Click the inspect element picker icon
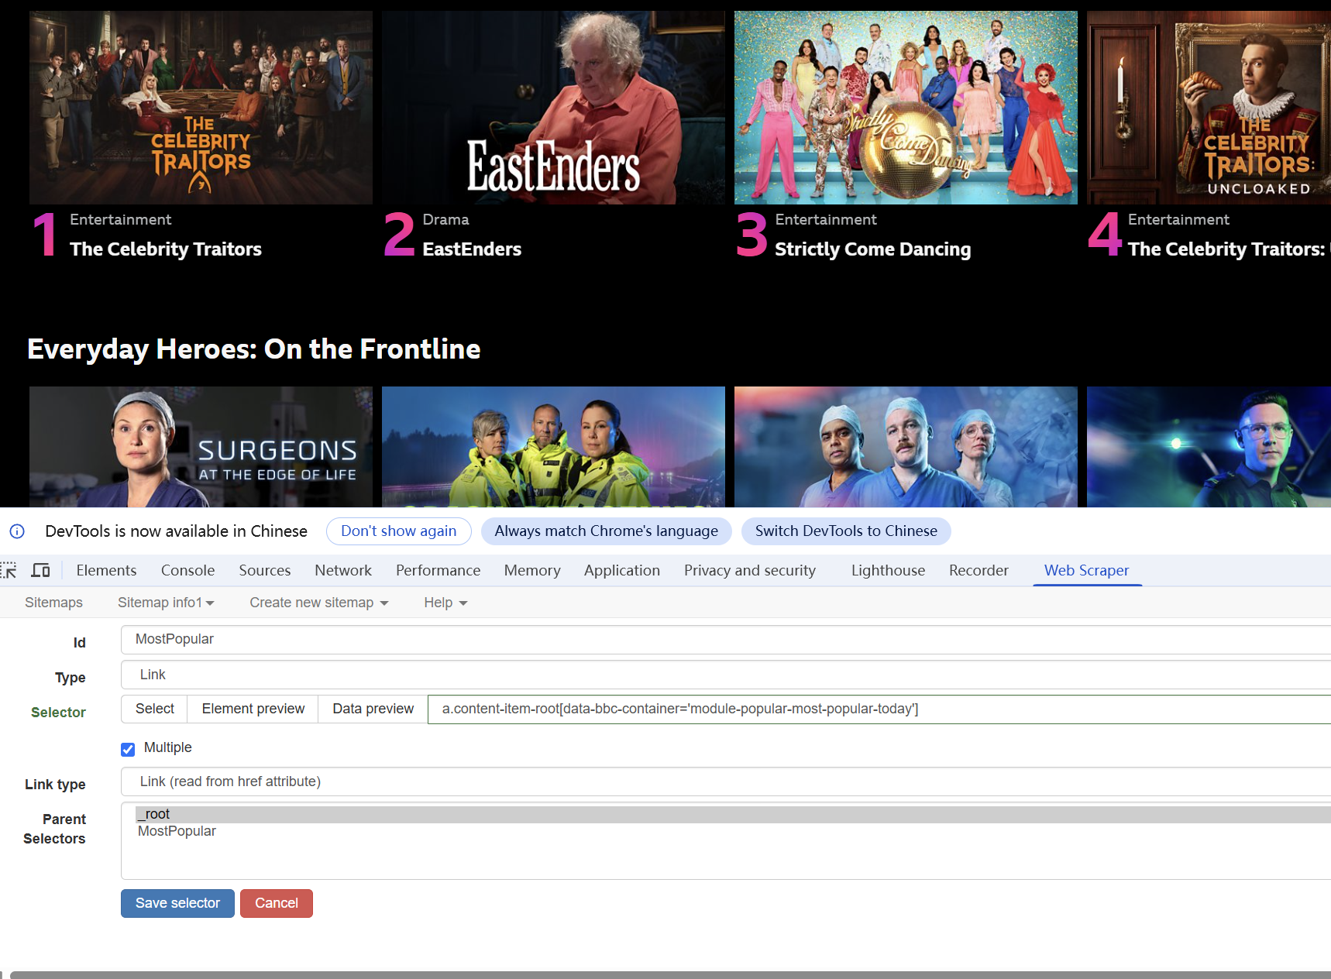Screen dimensions: 1331x979 (9, 571)
